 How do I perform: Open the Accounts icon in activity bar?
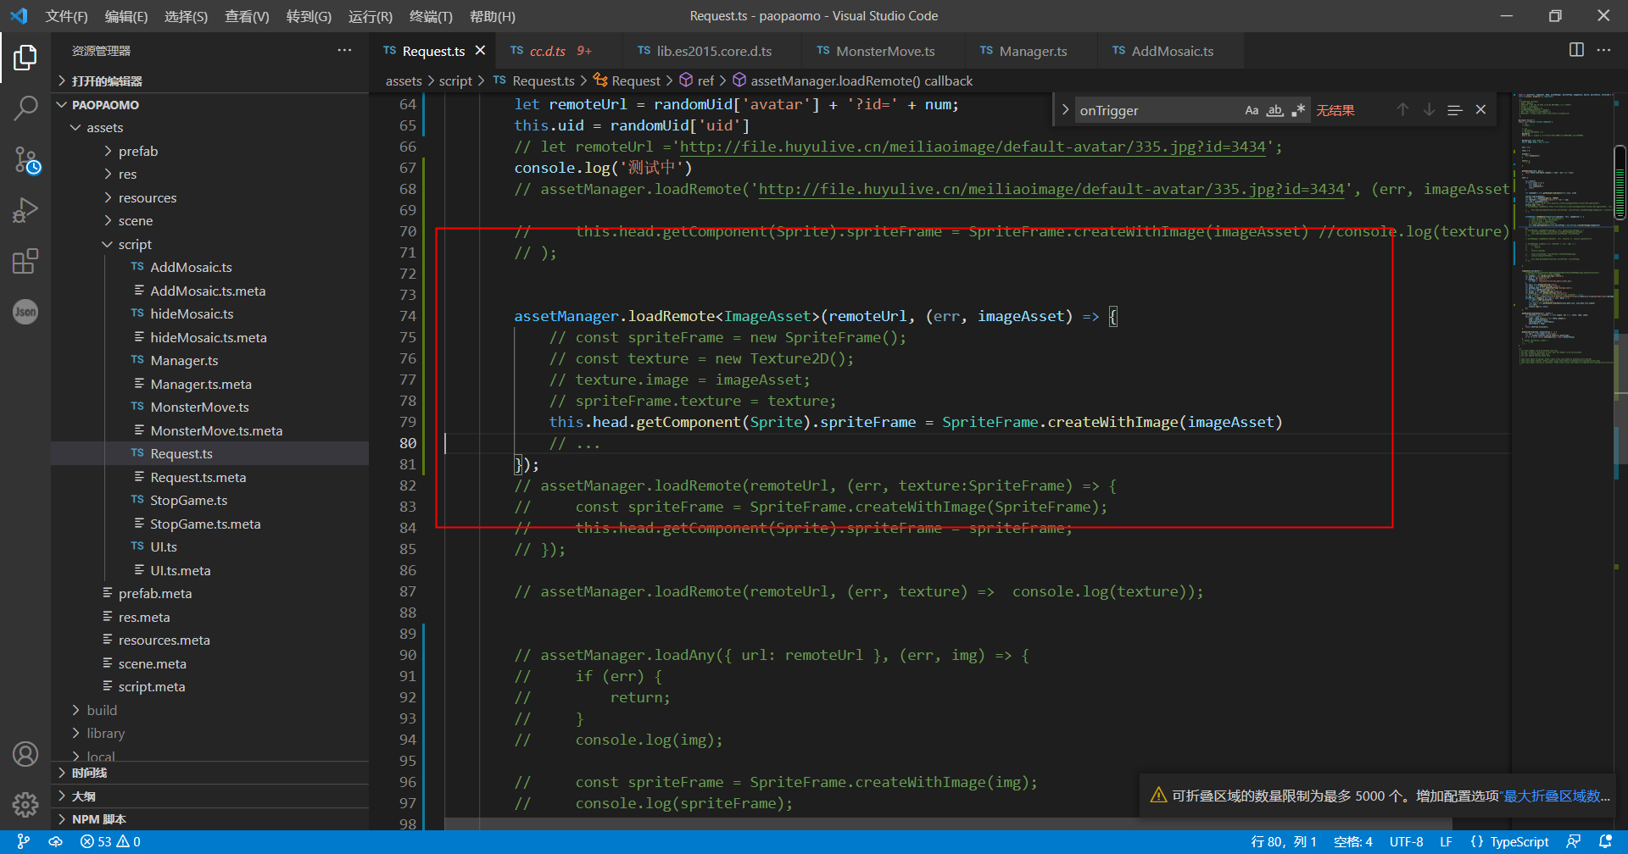point(25,753)
